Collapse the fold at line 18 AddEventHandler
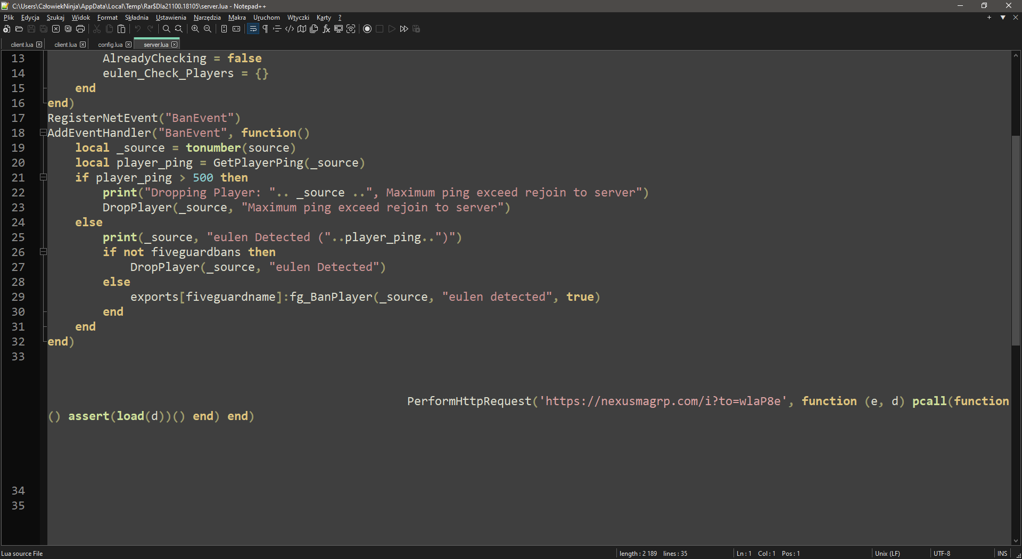This screenshot has width=1022, height=559. click(43, 133)
